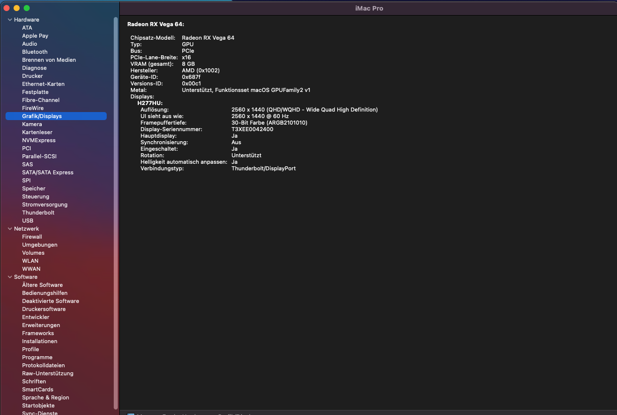Open Apple Pay hardware info
The image size is (617, 415).
(x=35, y=36)
